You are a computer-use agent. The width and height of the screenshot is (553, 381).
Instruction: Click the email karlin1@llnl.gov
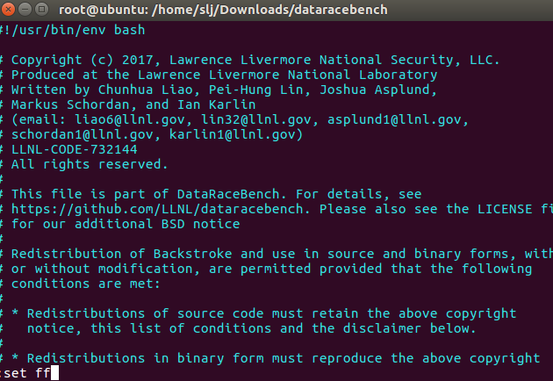click(x=232, y=135)
